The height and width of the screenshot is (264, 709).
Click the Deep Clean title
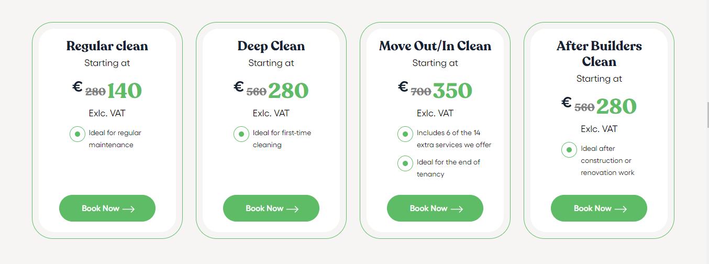pos(271,46)
